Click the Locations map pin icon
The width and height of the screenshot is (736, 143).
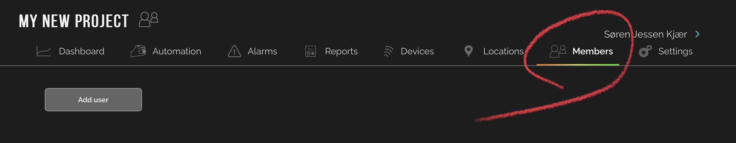[469, 51]
